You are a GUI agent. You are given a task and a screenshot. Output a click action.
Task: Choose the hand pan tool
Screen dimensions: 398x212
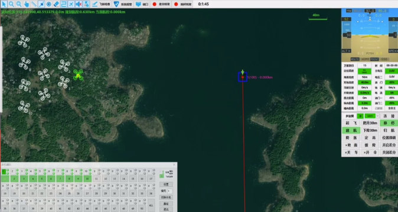tap(27, 4)
